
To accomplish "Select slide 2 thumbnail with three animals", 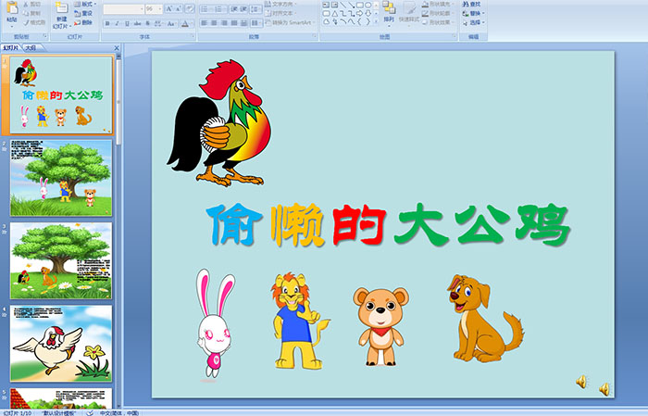I will pyautogui.click(x=61, y=178).
